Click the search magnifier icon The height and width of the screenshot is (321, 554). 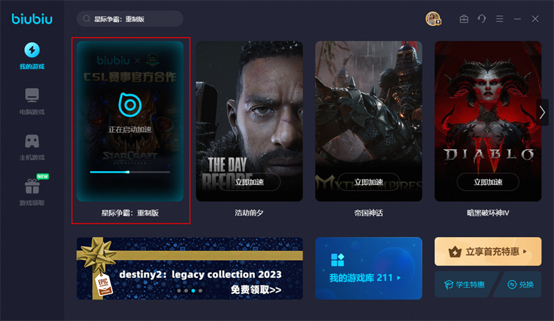[86, 19]
